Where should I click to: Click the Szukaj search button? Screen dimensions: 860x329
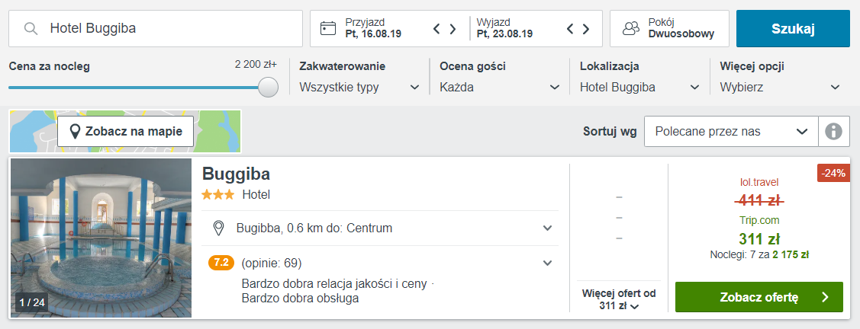tap(793, 28)
